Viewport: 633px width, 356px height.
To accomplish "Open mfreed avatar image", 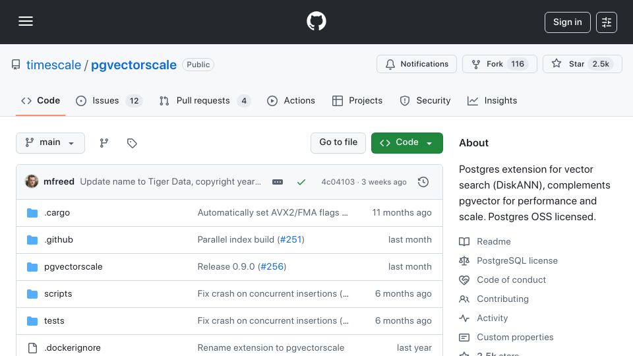I will (x=32, y=182).
